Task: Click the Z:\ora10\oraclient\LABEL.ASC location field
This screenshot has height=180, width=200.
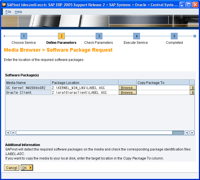Action: click(x=85, y=93)
